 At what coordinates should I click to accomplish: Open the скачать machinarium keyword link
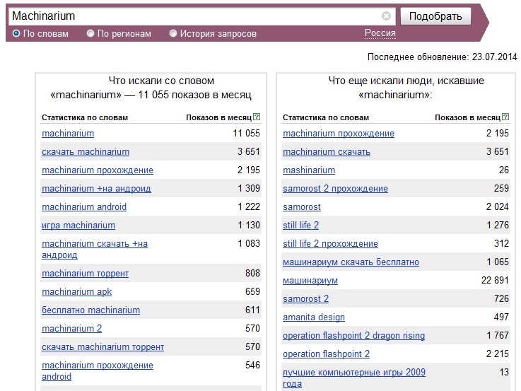[x=86, y=152]
